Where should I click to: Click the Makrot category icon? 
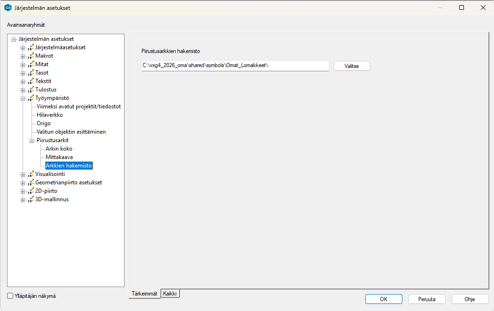click(x=31, y=56)
